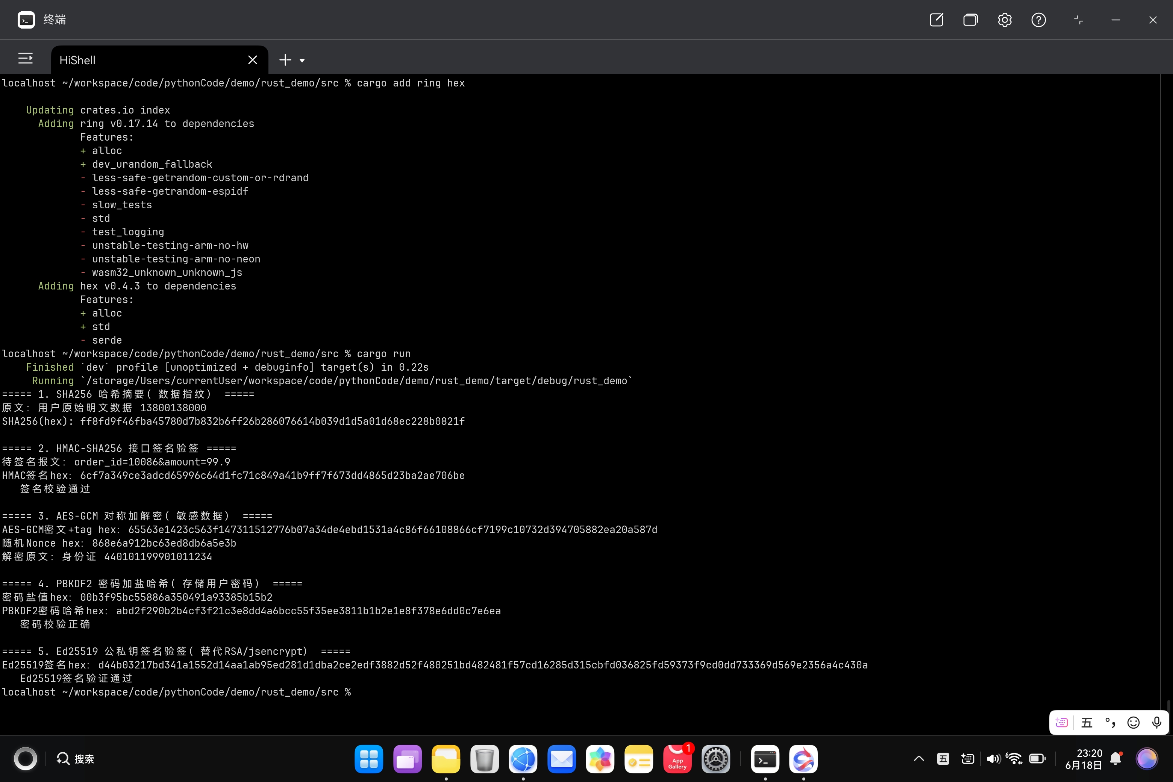Screen dimensions: 1173x782
Task: Click the terminal app icon in title bar
Action: [26, 20]
